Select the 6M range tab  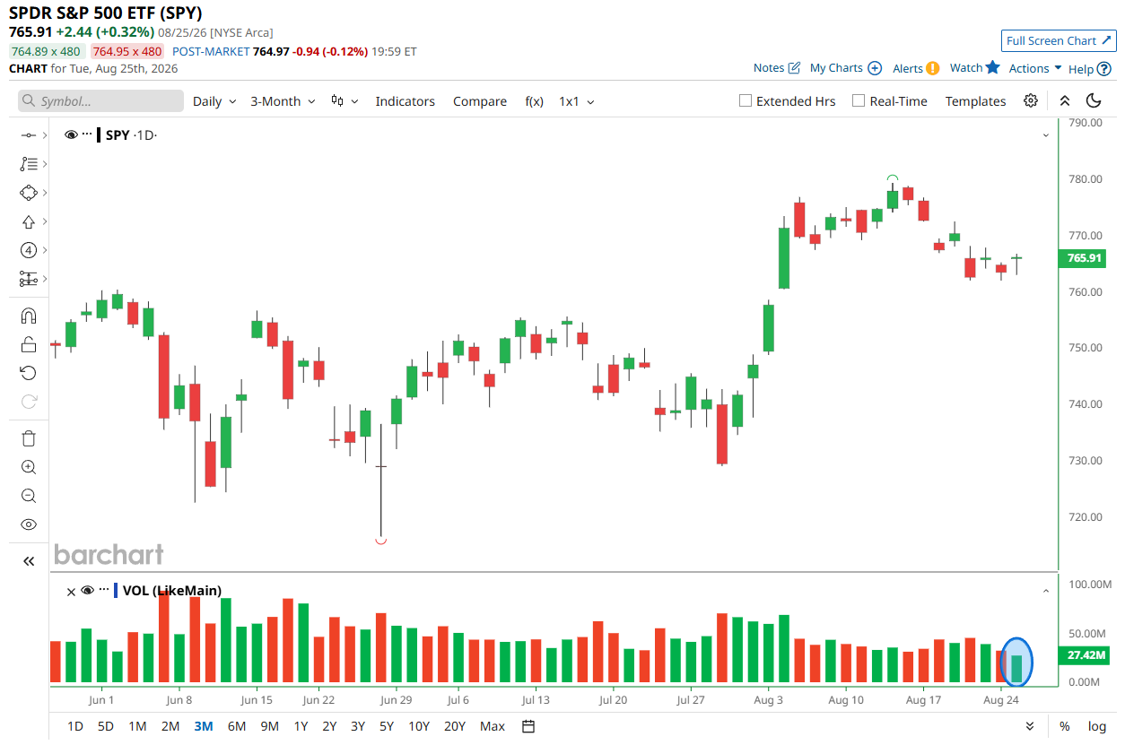click(237, 726)
